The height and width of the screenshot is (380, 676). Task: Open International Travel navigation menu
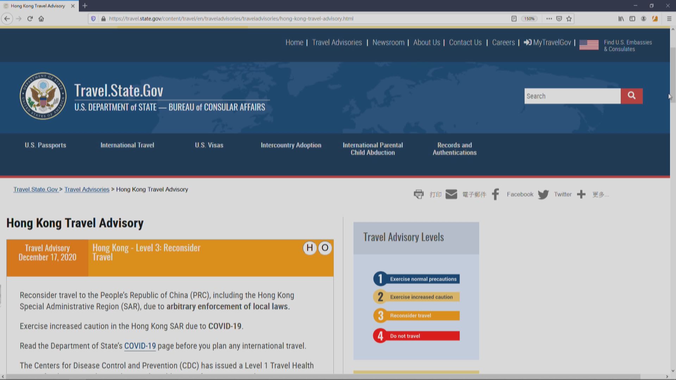(x=127, y=145)
